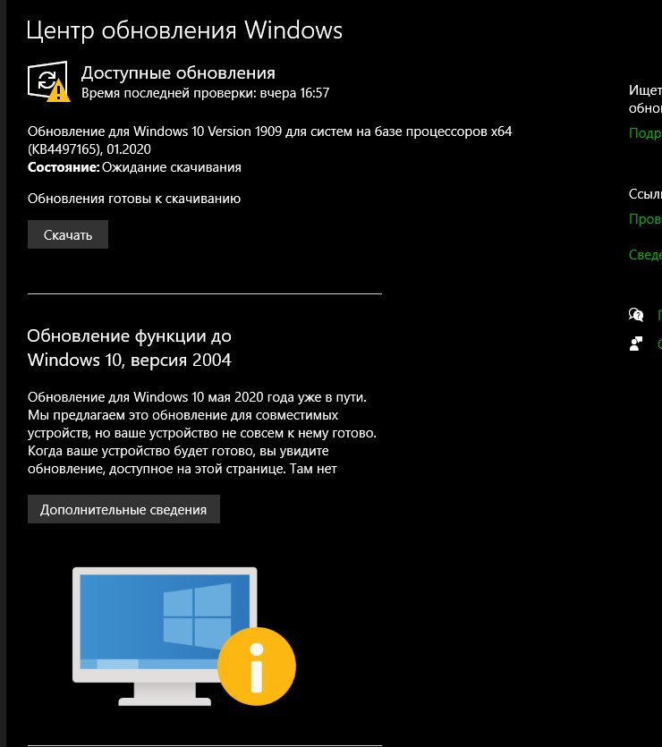Click the monitor illustration with info badge
The image size is (662, 747).
click(x=183, y=636)
